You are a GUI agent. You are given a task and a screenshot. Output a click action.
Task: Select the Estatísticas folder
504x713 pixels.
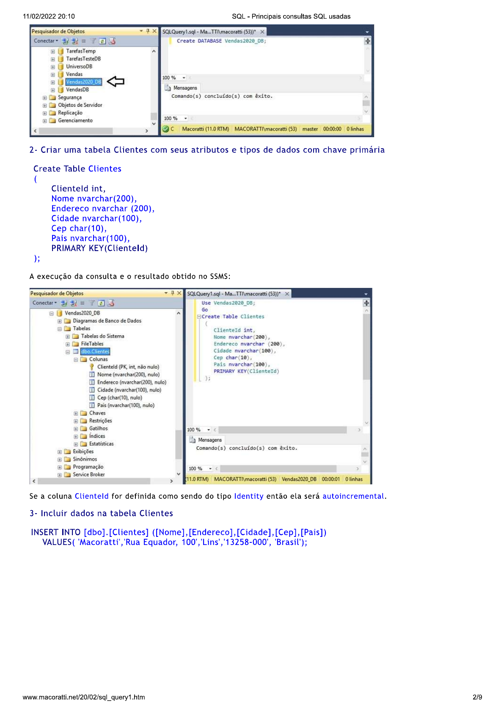click(x=101, y=444)
